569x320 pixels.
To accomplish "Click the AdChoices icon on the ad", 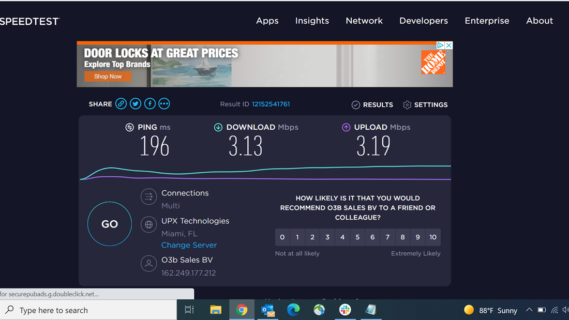I will coord(440,45).
